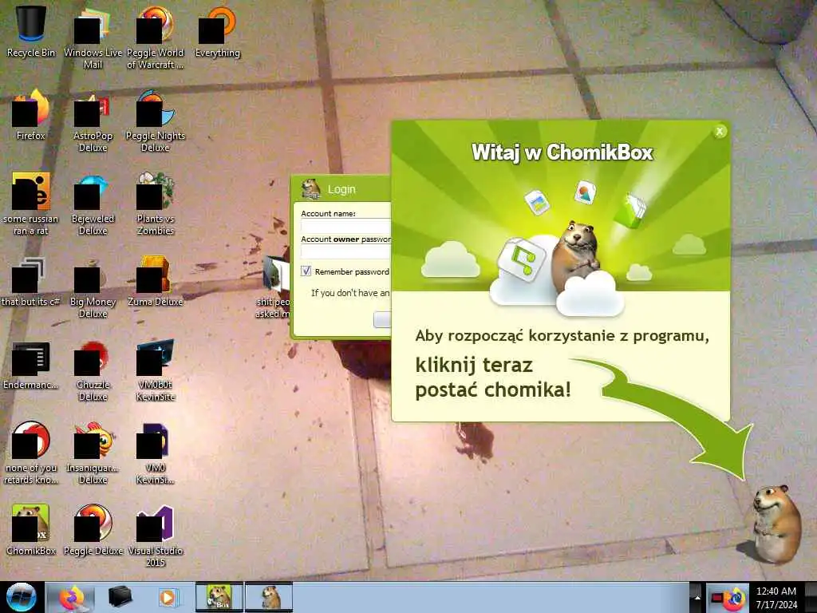Select the Endermanc... desktop icon
This screenshot has width=817, height=613.
tap(31, 365)
